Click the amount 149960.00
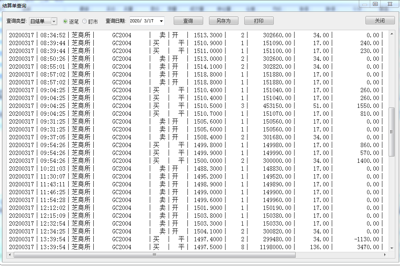 (277, 200)
